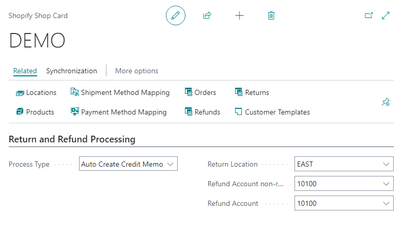This screenshot has height=227, width=403.
Task: Open the Customer Templates action
Action: coord(272,112)
